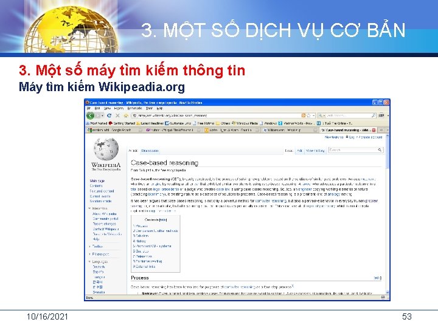The image size is (438, 328).
Task: Open the recent pages history dropdown arrow
Action: click(x=103, y=115)
